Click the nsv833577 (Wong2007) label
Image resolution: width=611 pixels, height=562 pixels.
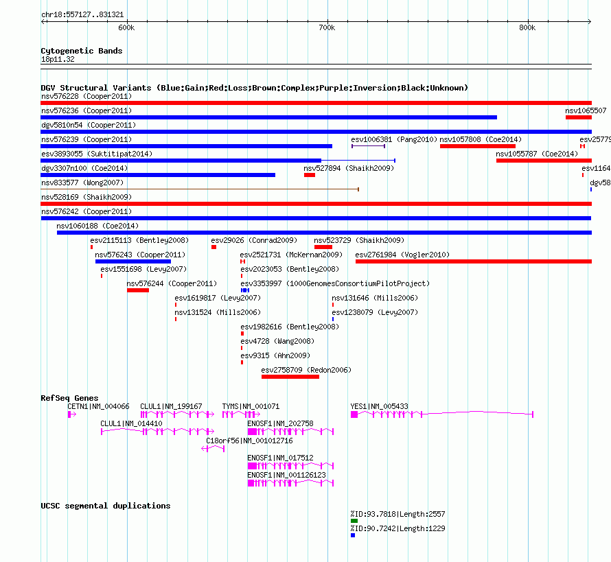(x=82, y=183)
